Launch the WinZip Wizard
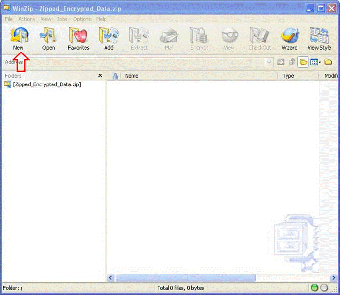The width and height of the screenshot is (340, 295). coord(289,39)
